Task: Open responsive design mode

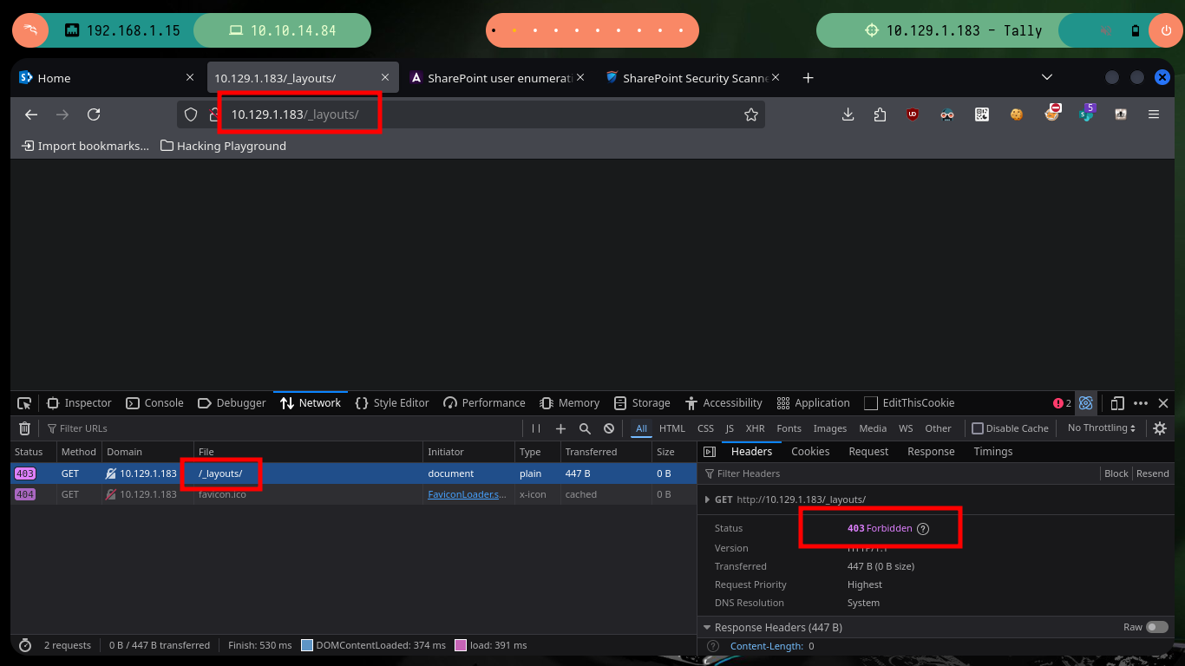Action: pos(1117,403)
